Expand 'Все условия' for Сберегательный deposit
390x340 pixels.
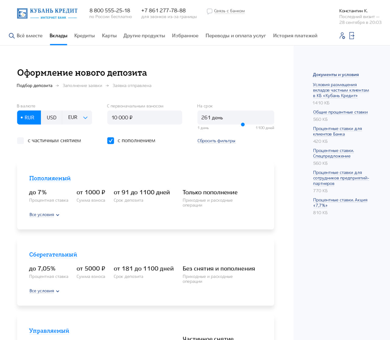click(x=44, y=291)
